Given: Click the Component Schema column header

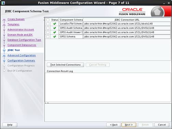Looking at the screenshot, I should click(x=71, y=20).
